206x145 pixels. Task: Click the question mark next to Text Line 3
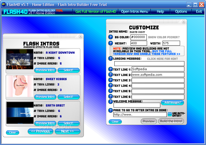coord(111,80)
